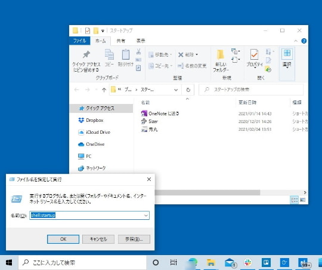This screenshot has height=270, width=322.
Task: Switch to large icons view toggle
Action: click(x=302, y=200)
